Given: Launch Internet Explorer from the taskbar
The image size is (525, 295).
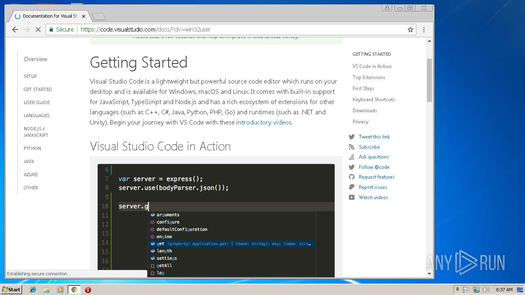Looking at the screenshot, I should click(33, 290).
